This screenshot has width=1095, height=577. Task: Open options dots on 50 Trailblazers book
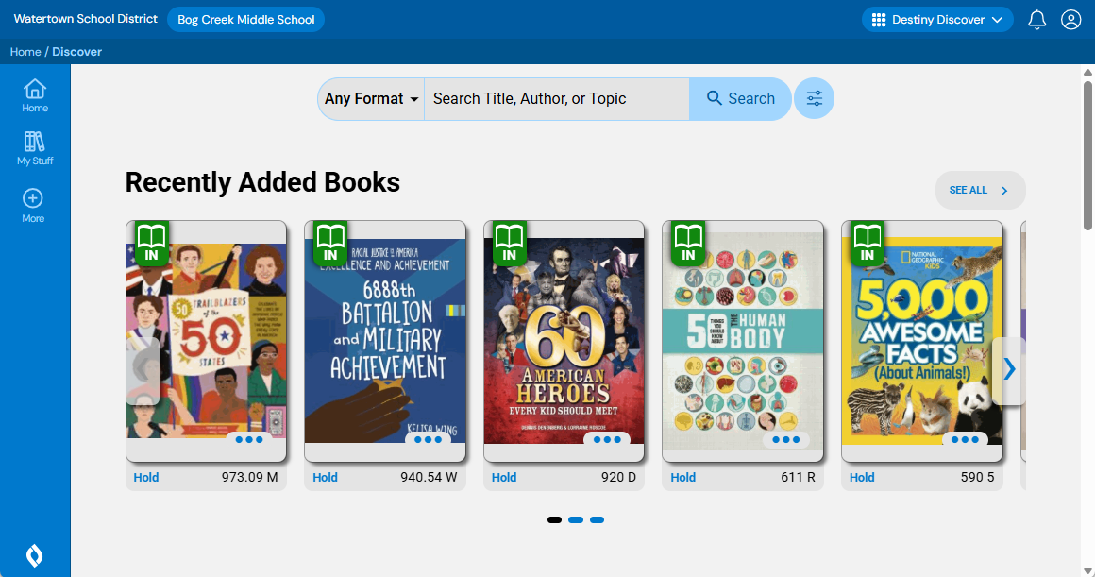[x=249, y=439]
